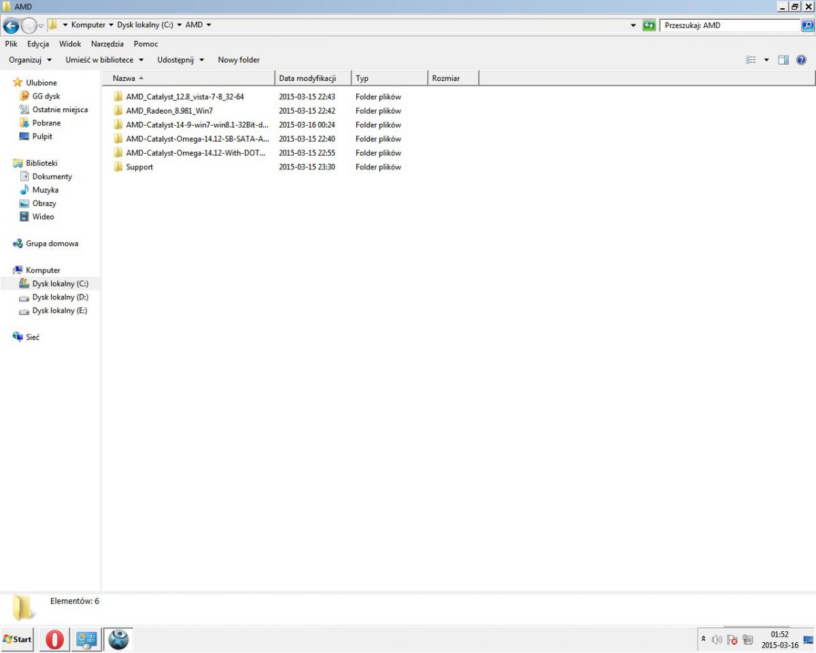
Task: Select the AMD_Radeon_8.981_Win7 folder icon
Action: click(x=118, y=111)
